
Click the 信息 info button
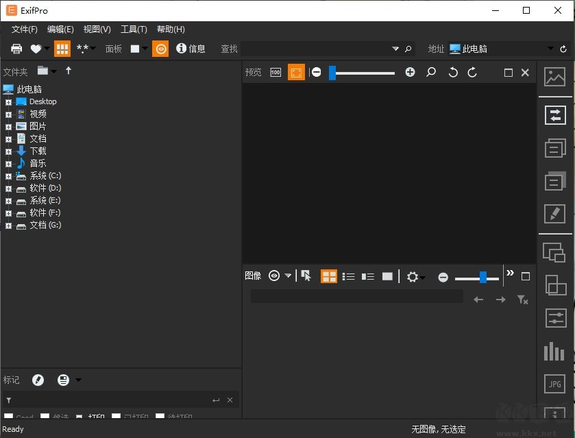[x=191, y=49]
